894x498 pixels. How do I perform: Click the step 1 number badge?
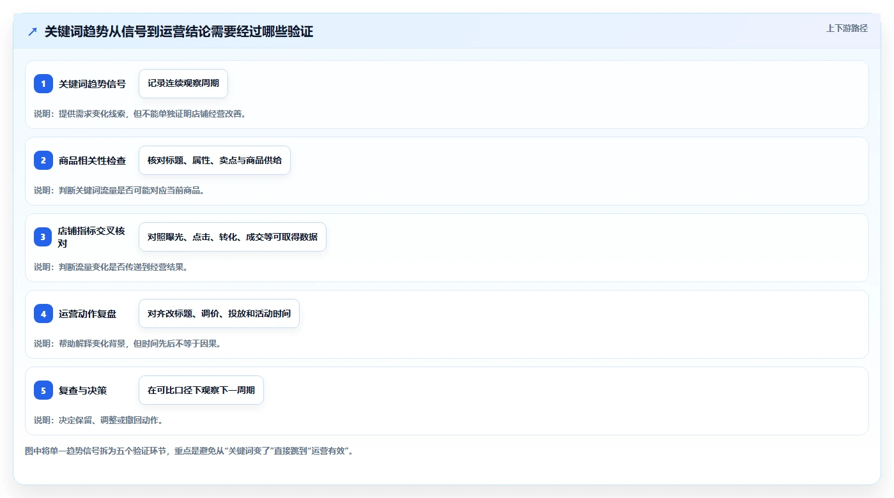tap(43, 84)
